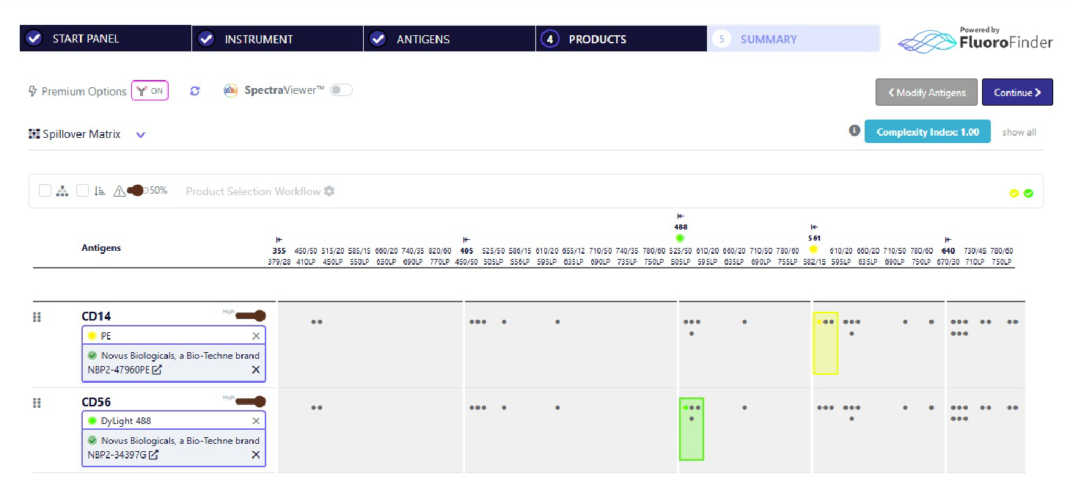Click the Complexity Index info icon
The image size is (1070, 501).
(854, 131)
